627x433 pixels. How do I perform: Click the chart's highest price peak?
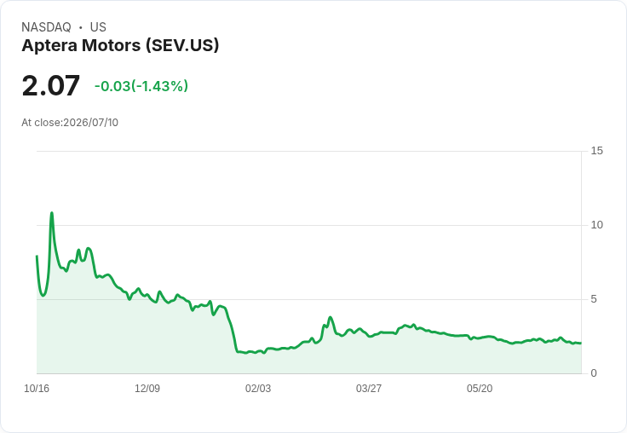click(x=52, y=213)
